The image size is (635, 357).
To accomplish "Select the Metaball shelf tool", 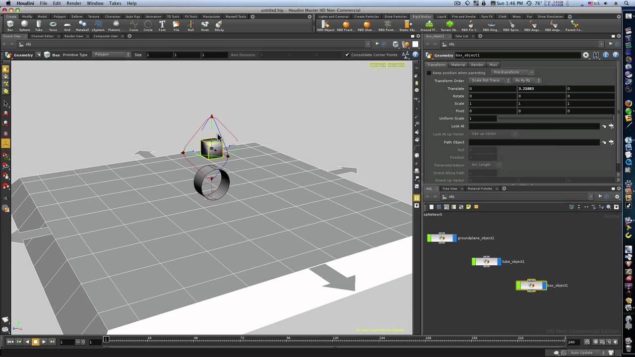I will (82, 26).
